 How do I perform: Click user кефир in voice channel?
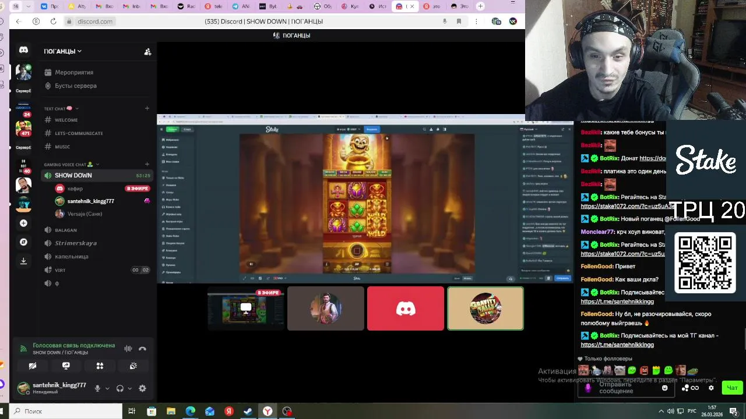pos(75,189)
